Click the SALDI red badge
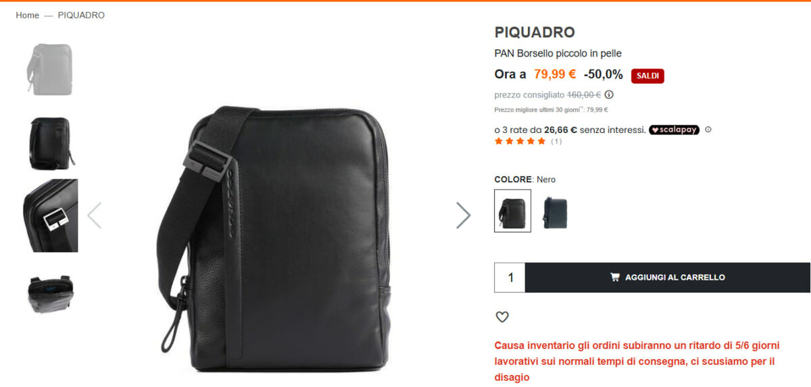This screenshot has width=811, height=387. 647,76
